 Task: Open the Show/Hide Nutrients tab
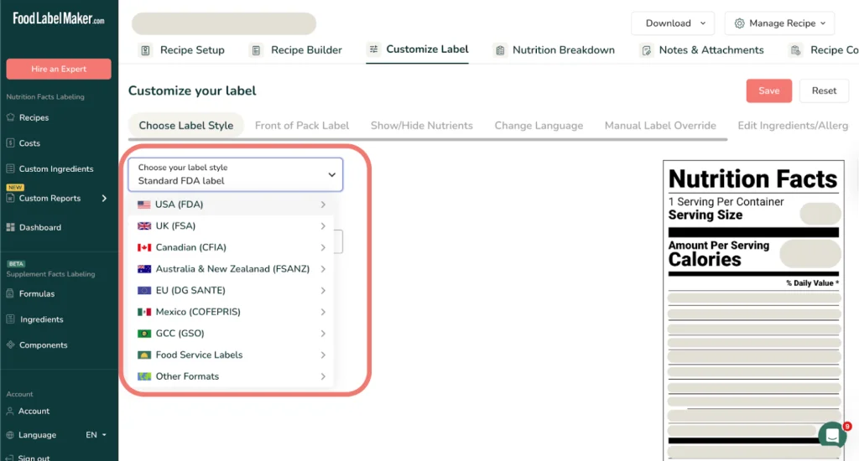pyautogui.click(x=421, y=126)
